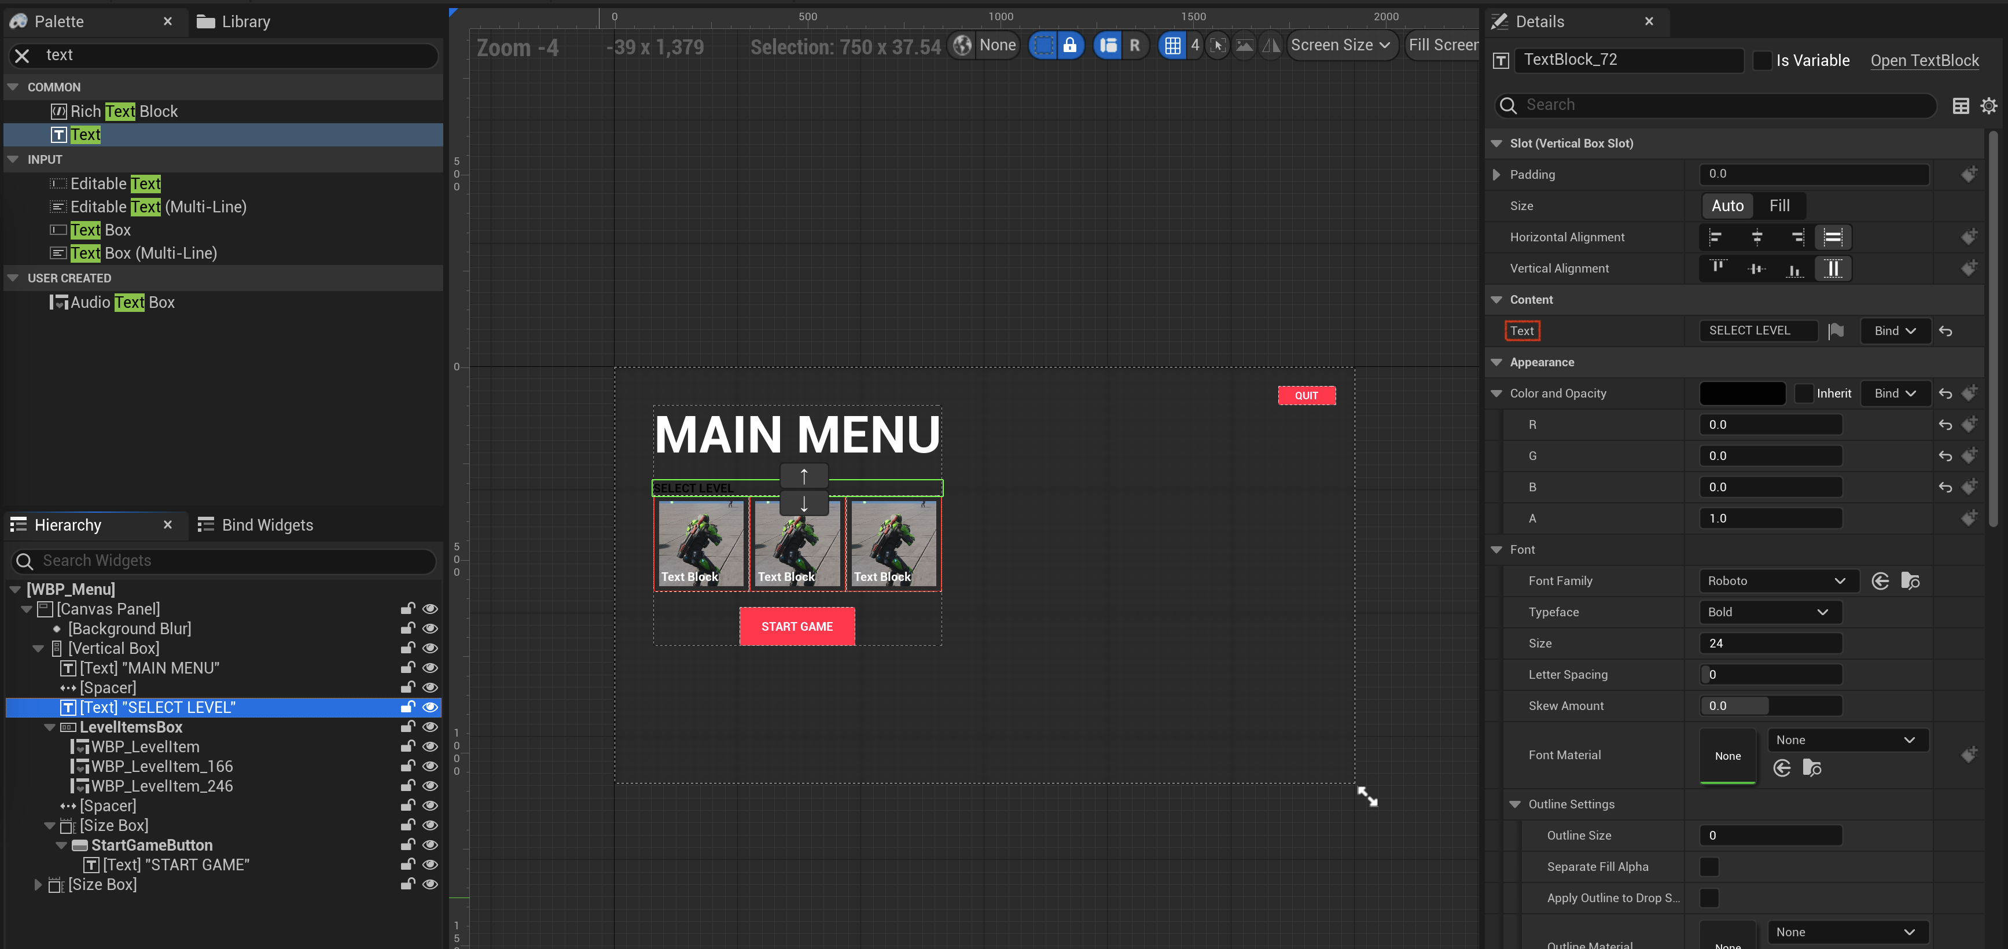
Task: Set horizontal alignment to center
Action: [1756, 237]
